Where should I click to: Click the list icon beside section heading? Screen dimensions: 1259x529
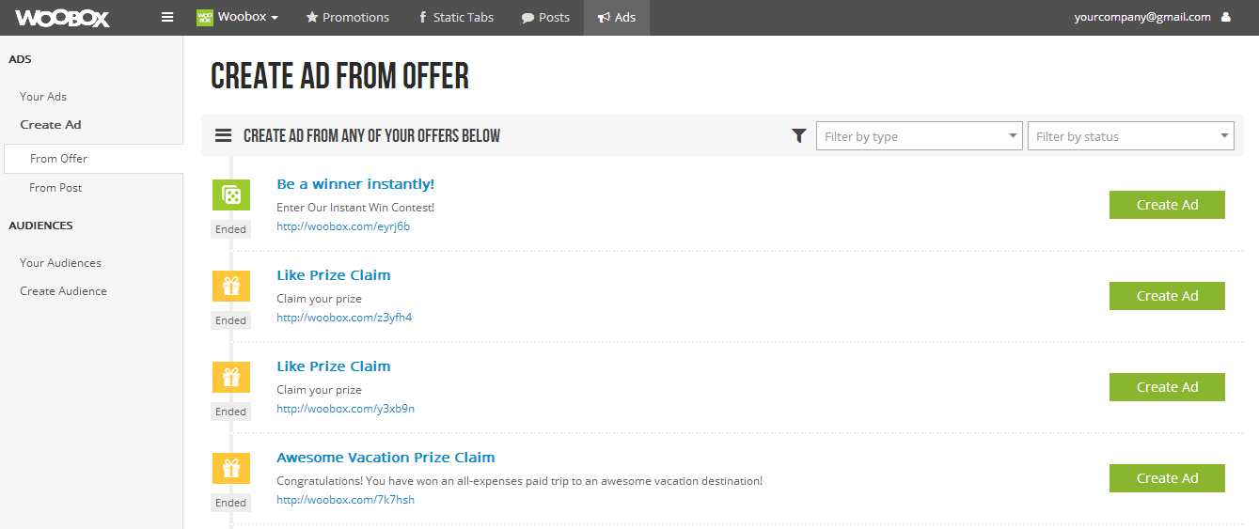coord(223,135)
